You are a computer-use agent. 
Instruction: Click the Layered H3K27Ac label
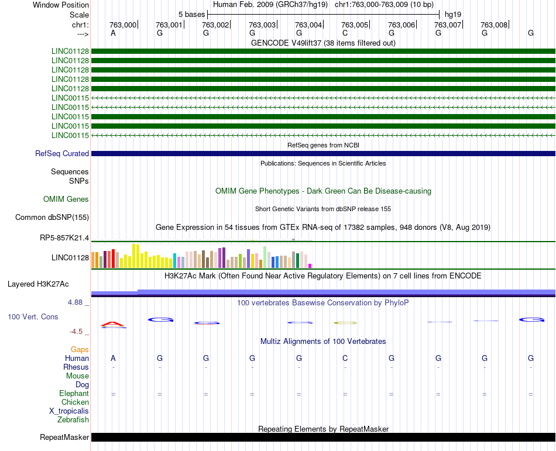(x=38, y=284)
